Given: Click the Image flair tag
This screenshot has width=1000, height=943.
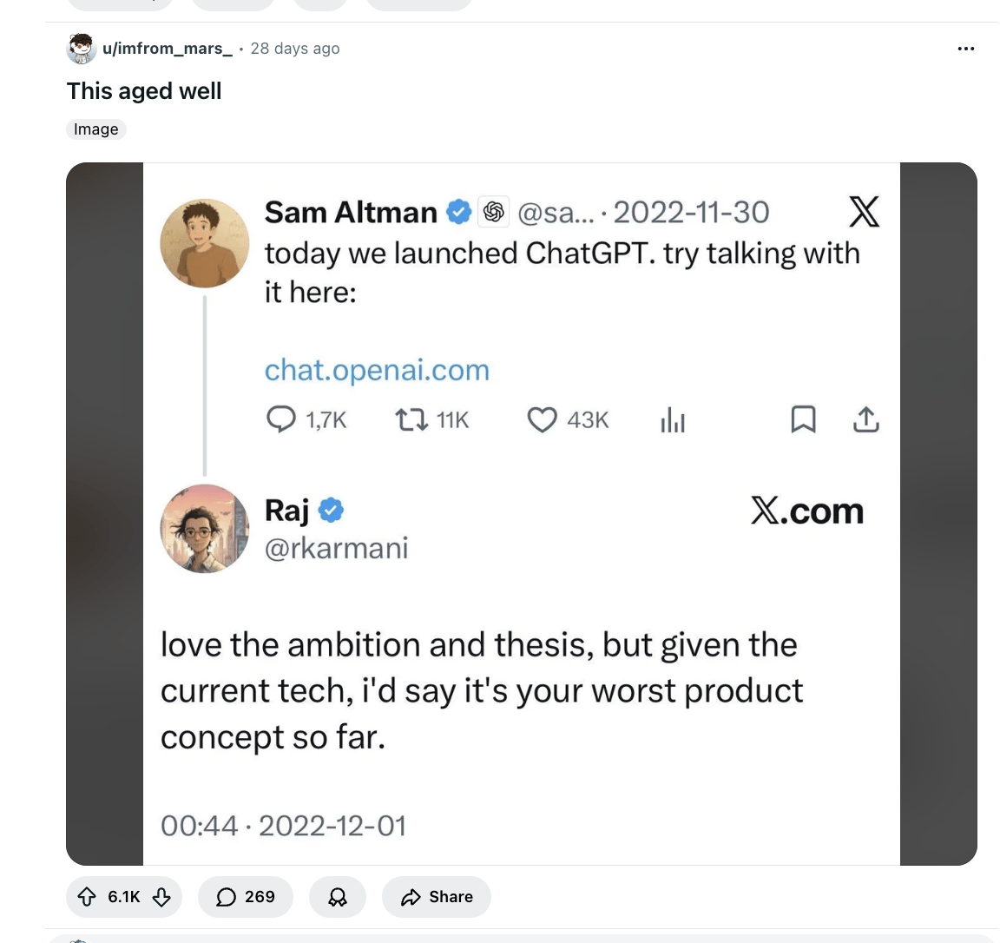Looking at the screenshot, I should click(x=95, y=129).
